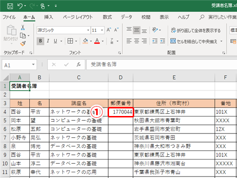Click the Top Align icon
Screen dimensions: 237x178
pos(129,29)
